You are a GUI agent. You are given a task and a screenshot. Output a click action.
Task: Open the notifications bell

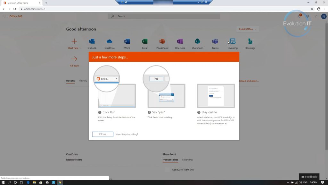point(299,16)
